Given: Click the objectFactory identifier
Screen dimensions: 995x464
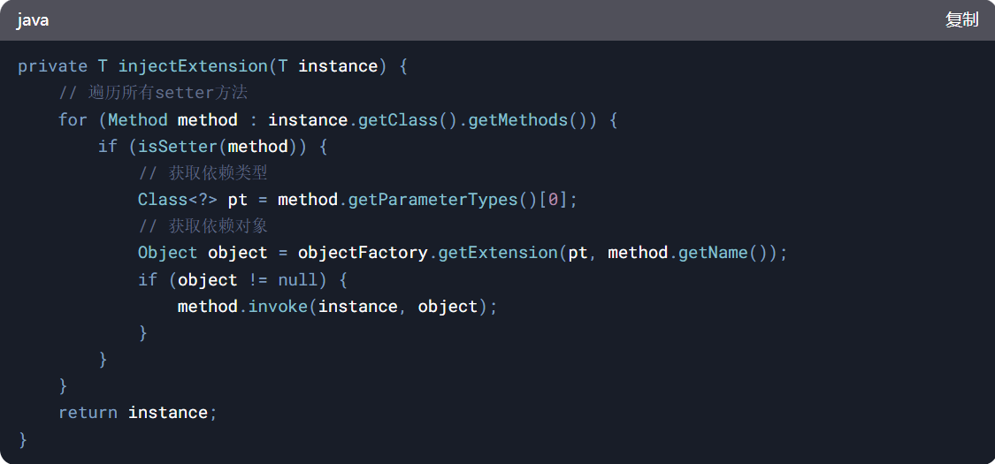Looking at the screenshot, I should pos(364,253).
